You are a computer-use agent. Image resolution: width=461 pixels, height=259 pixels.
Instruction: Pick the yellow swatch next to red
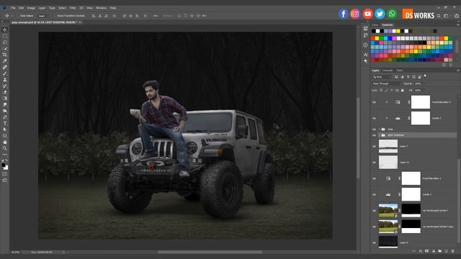click(377, 38)
